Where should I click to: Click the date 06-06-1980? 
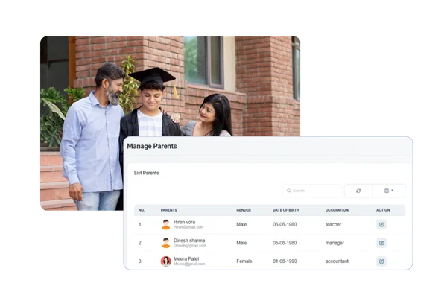tap(285, 225)
